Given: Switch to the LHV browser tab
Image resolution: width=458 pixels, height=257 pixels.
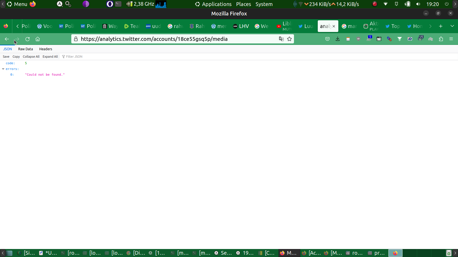Looking at the screenshot, I should 241,26.
